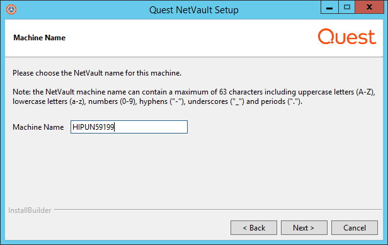Click the orange Quest logo

tap(347, 37)
